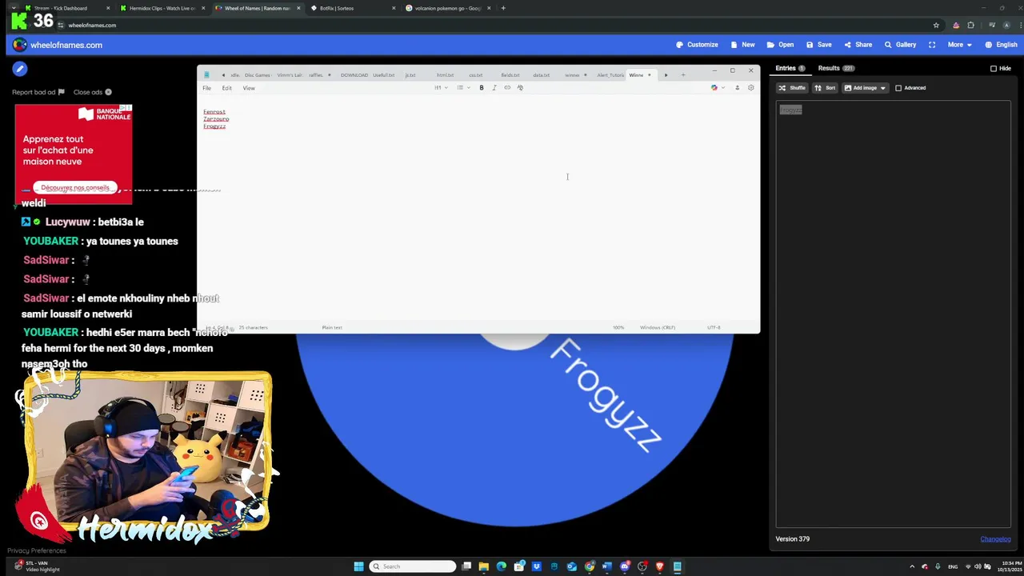Tick the Hide checkbox
This screenshot has height=576, width=1024.
(x=994, y=68)
